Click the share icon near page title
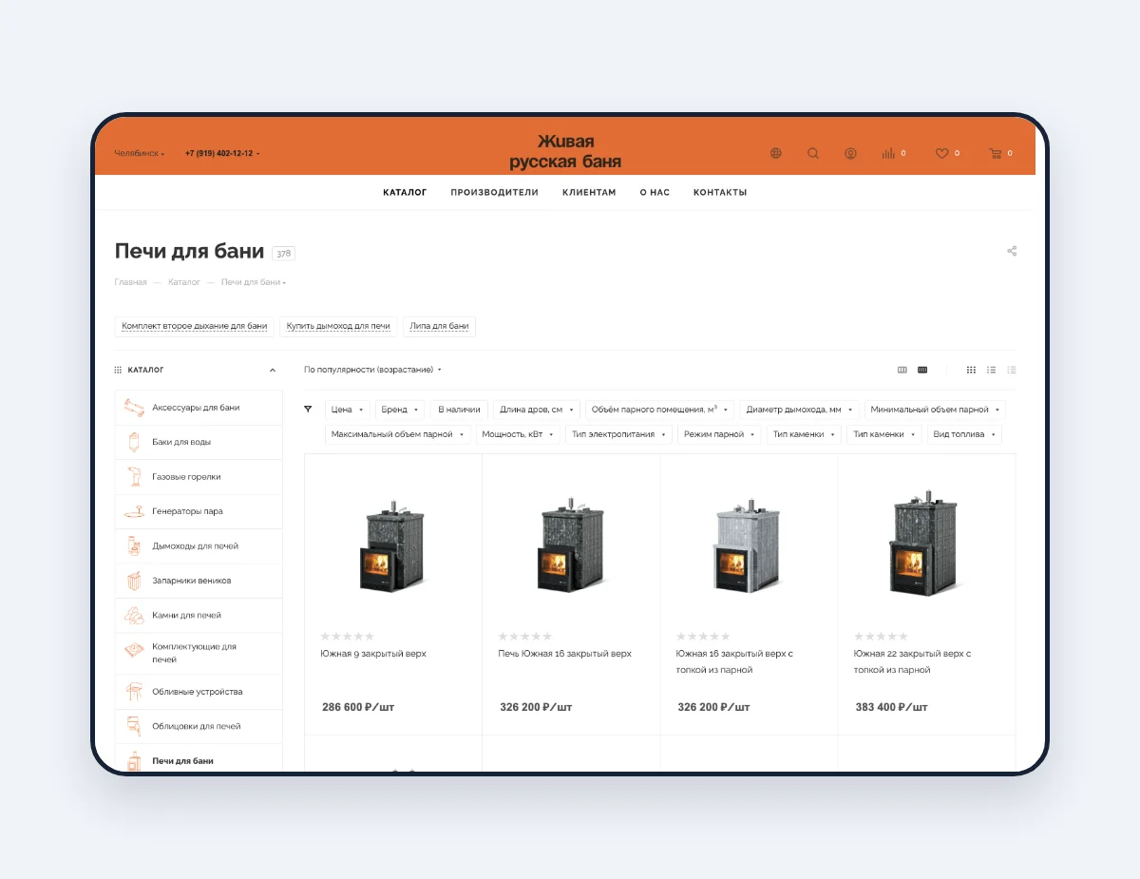The width and height of the screenshot is (1140, 879). 1012,251
